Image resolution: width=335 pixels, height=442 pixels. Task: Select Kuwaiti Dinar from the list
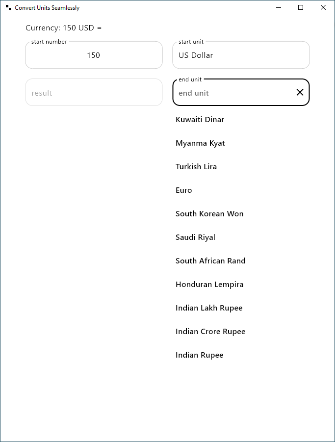(x=241, y=120)
